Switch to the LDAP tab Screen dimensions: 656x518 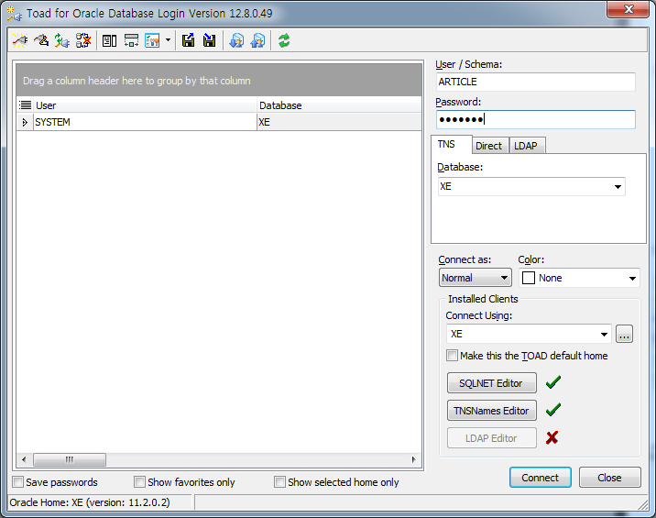click(527, 146)
